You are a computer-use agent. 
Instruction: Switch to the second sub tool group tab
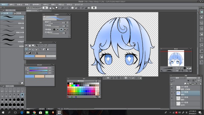tap(19, 13)
